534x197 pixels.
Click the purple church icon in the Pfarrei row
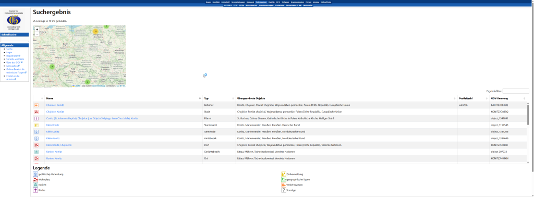pos(37,118)
